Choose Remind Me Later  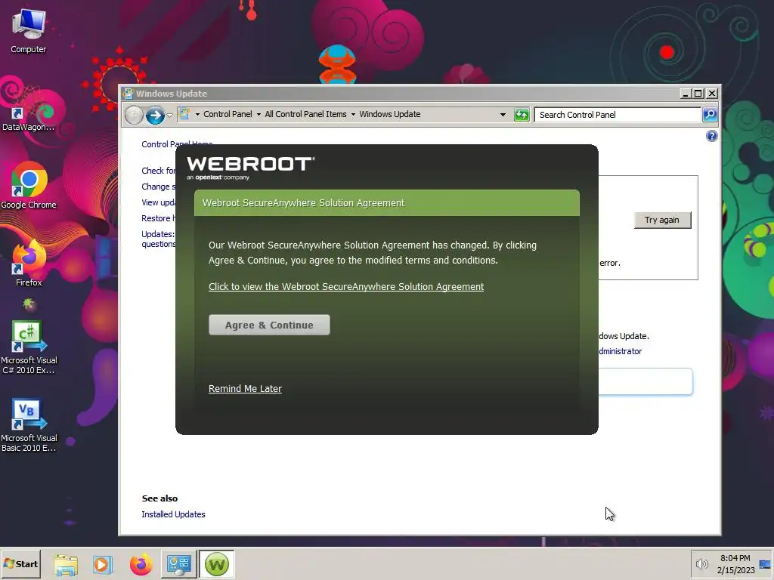(x=245, y=389)
